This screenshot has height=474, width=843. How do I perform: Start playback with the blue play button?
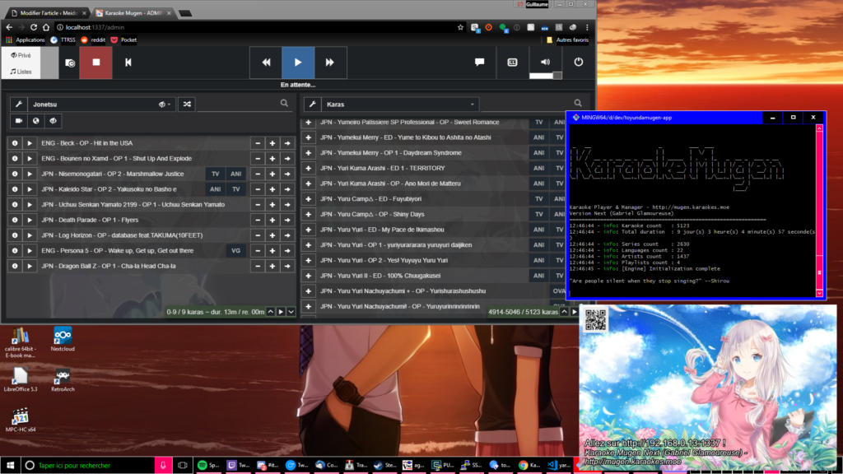point(298,63)
